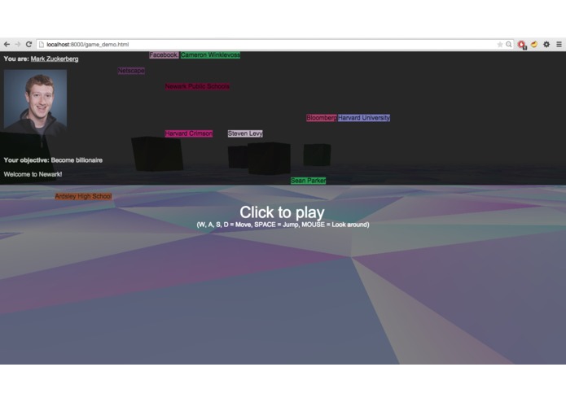
Task: Open the browser hamburger menu
Action: (559, 44)
